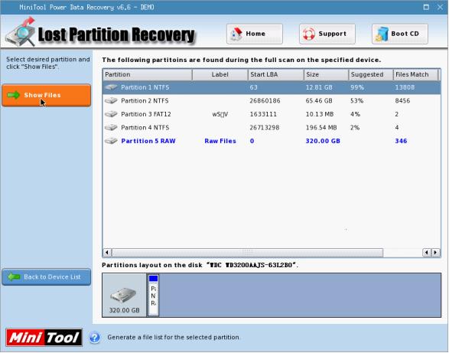Select the Partition 4 NTFS drive icon
The height and width of the screenshot is (353, 449).
click(x=111, y=127)
